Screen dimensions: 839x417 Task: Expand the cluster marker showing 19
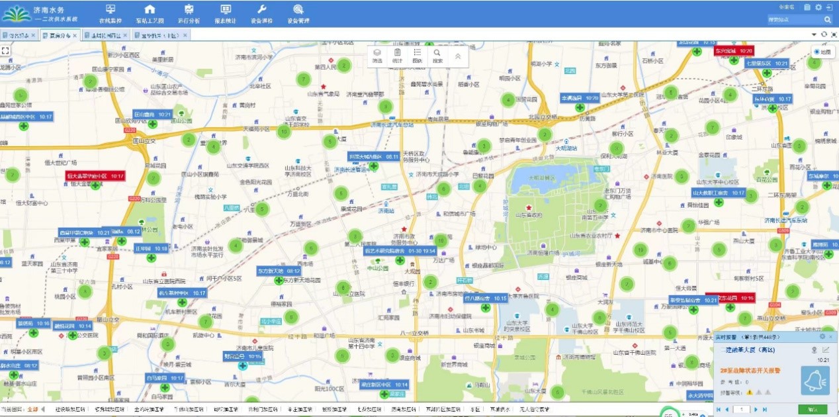pyautogui.click(x=639, y=250)
